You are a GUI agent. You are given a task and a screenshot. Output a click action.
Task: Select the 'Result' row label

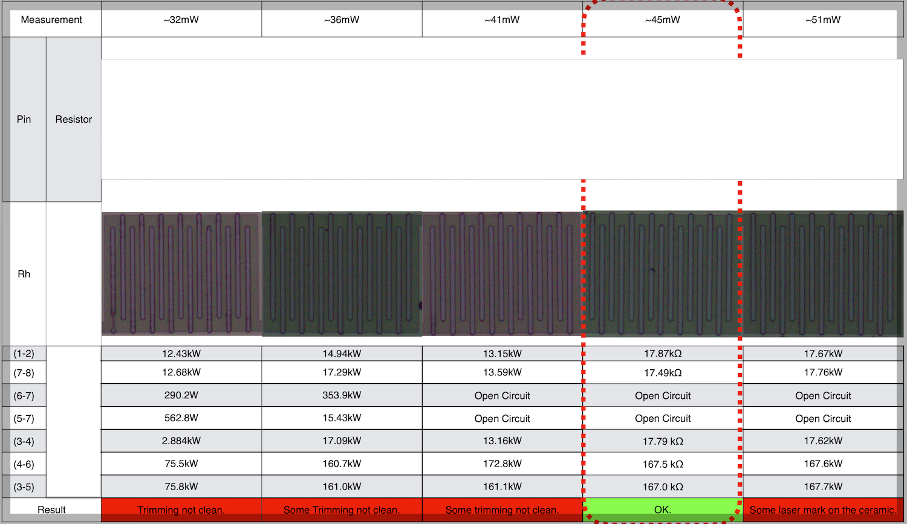51,509
